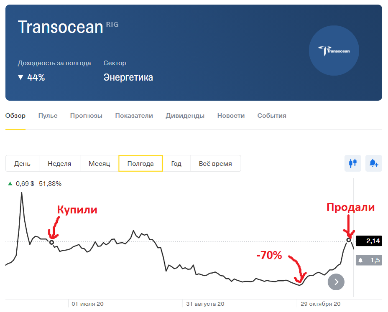
Task: Open the Показатели tab
Action: (134, 116)
